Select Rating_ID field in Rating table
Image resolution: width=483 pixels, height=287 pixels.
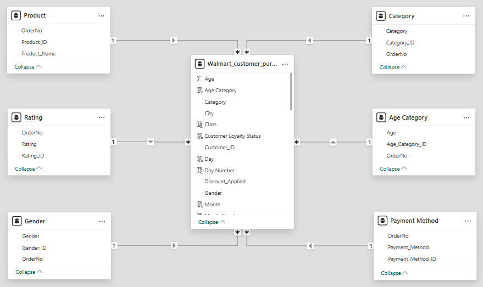33,156
